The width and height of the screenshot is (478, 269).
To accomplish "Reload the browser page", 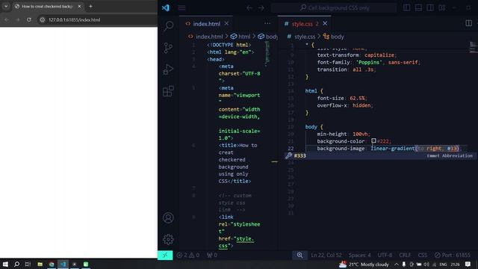I will click(29, 19).
